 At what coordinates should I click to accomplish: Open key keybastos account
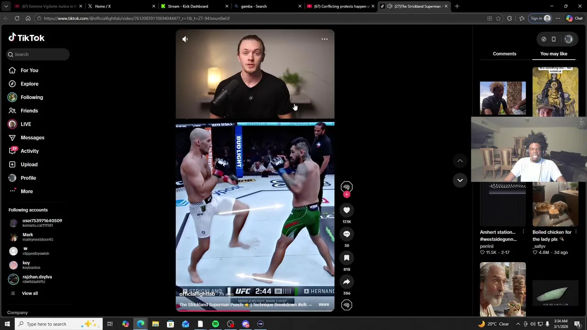pos(25,265)
